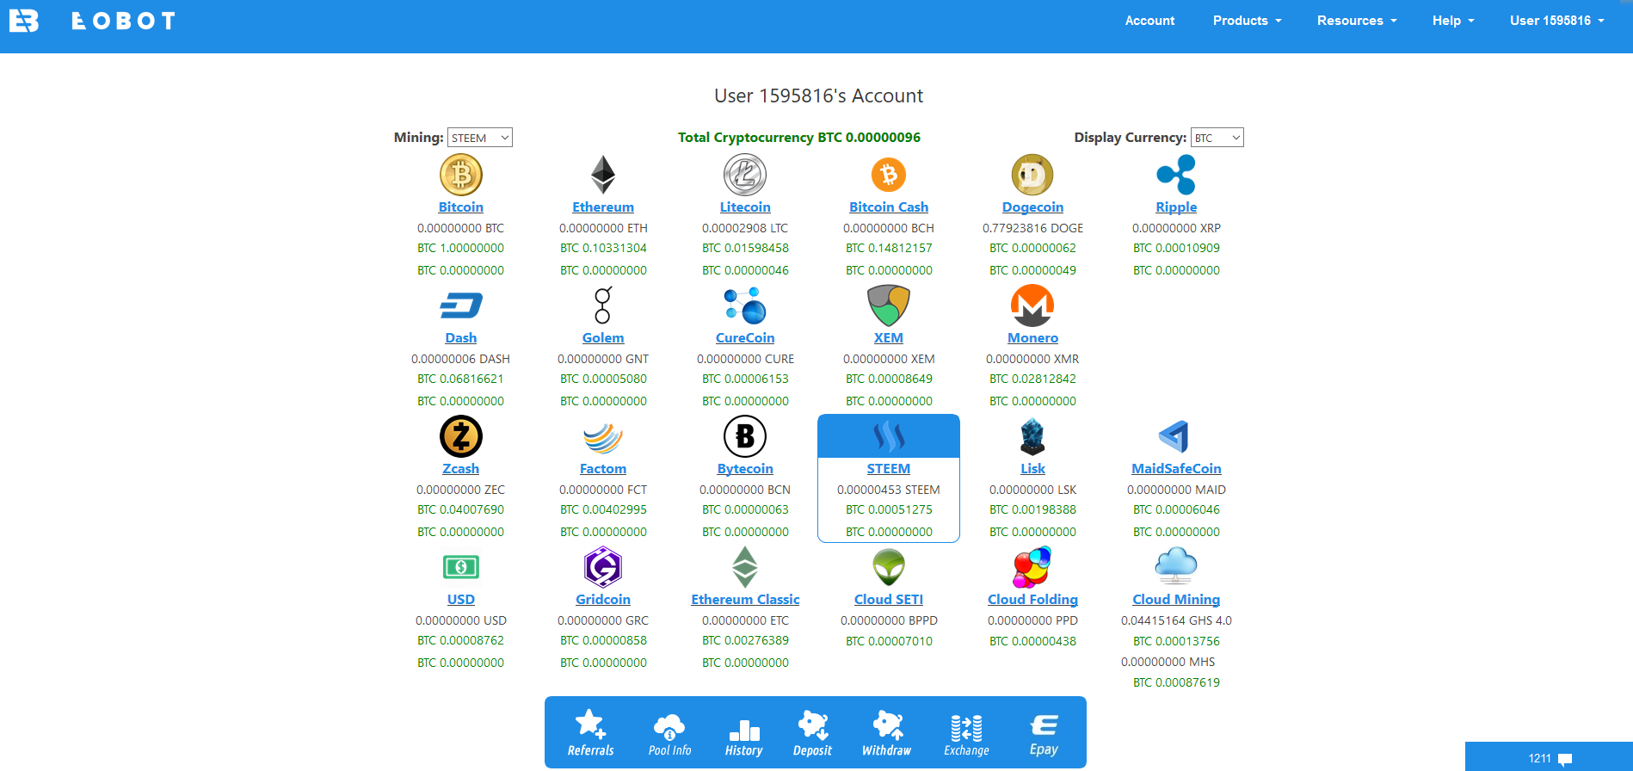Expand the Products menu

click(1248, 21)
